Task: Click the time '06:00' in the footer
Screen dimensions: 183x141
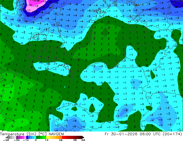Action: coord(145,134)
